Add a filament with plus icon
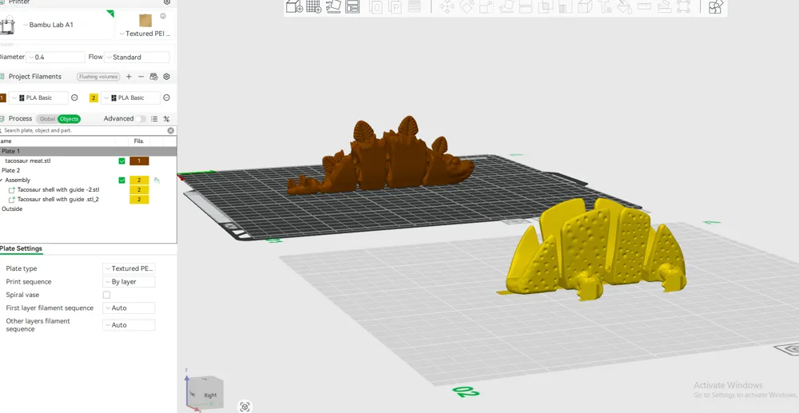The image size is (799, 413). (x=129, y=77)
